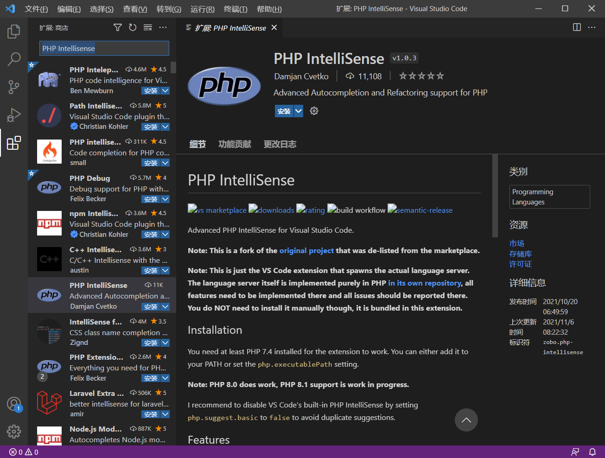The height and width of the screenshot is (458, 605).
Task: Click the large PHP logo on detail page
Action: 224,86
